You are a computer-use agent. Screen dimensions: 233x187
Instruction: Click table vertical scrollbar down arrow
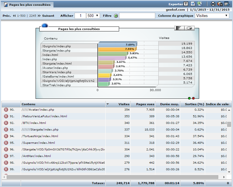[x=229, y=172]
